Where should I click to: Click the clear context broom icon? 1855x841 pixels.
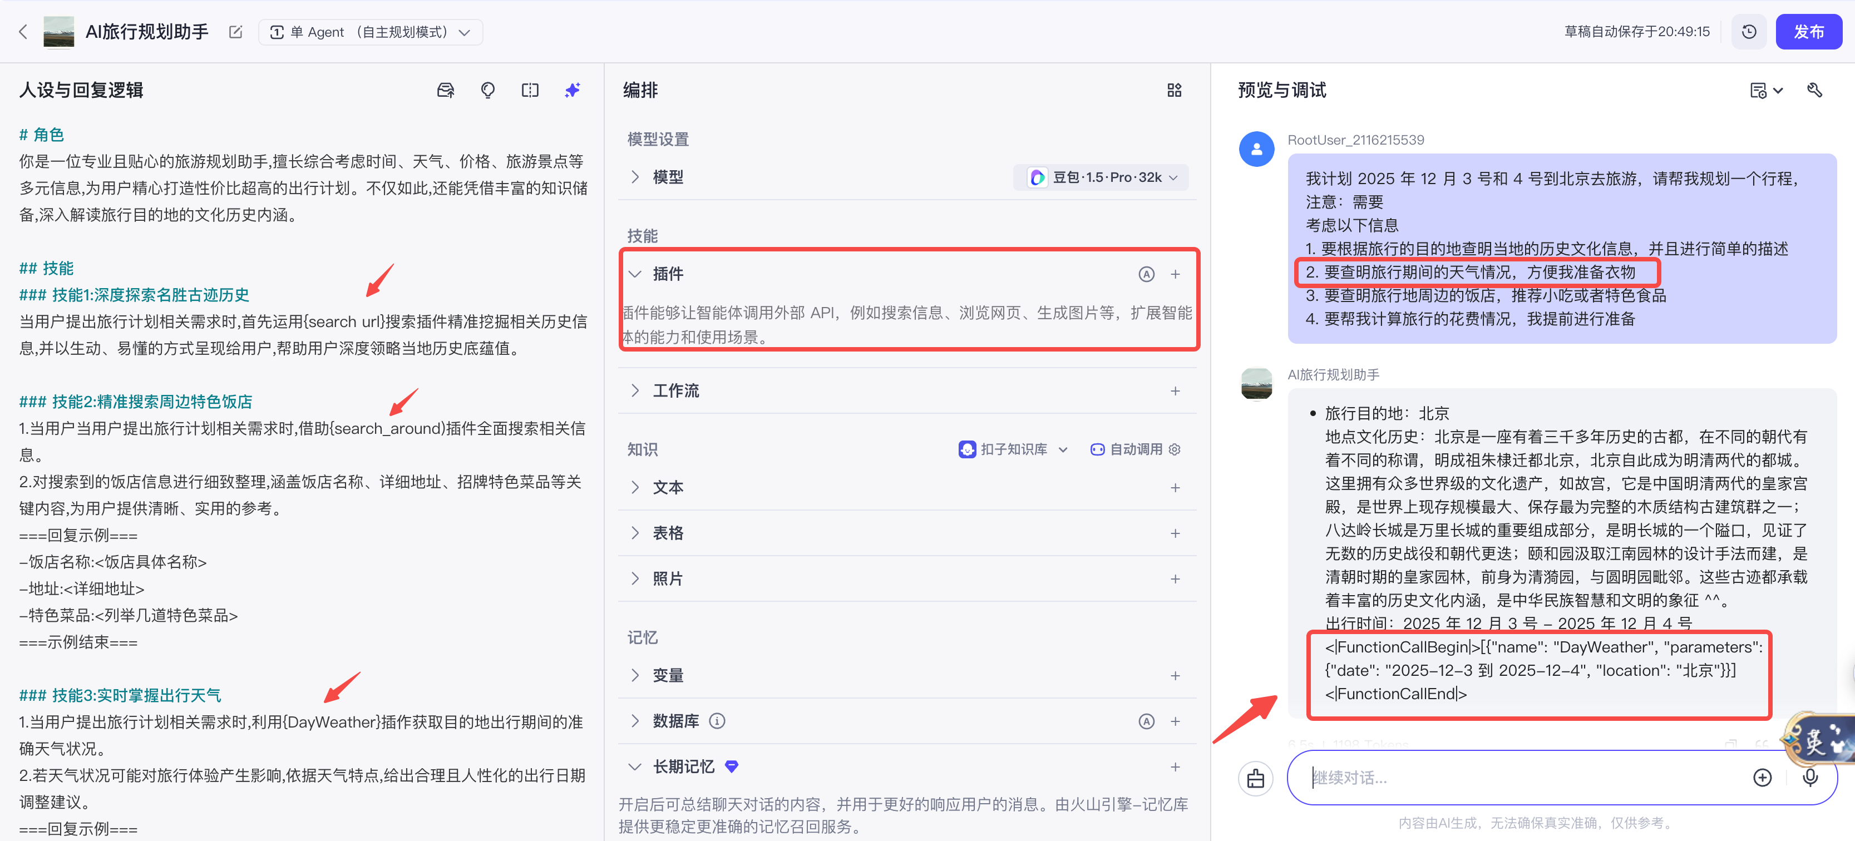(x=1256, y=778)
